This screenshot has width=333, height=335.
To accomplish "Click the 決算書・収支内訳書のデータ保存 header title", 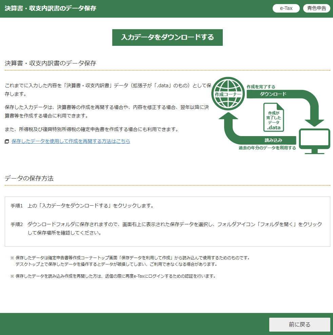I will (x=51, y=8).
